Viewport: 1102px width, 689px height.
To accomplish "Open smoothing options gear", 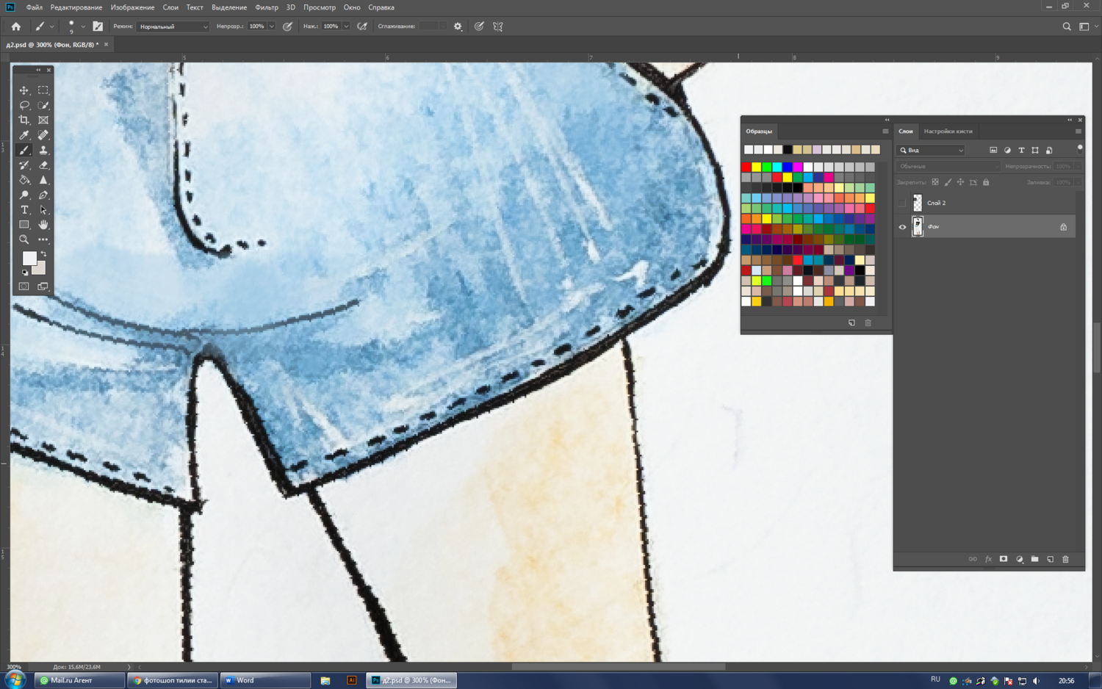I will (458, 26).
